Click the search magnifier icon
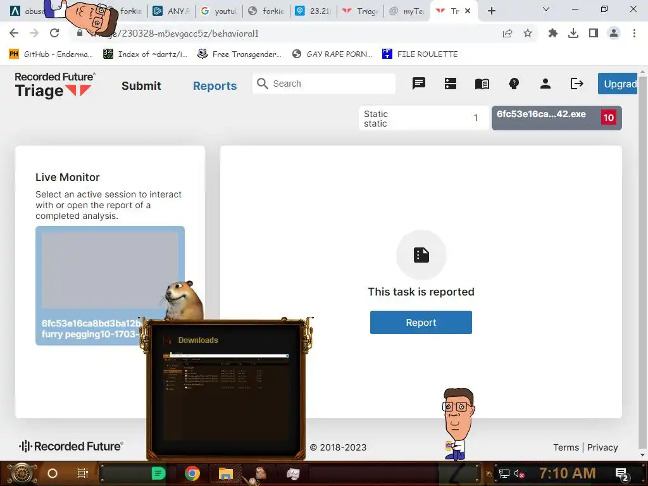648x486 pixels. pos(263,84)
